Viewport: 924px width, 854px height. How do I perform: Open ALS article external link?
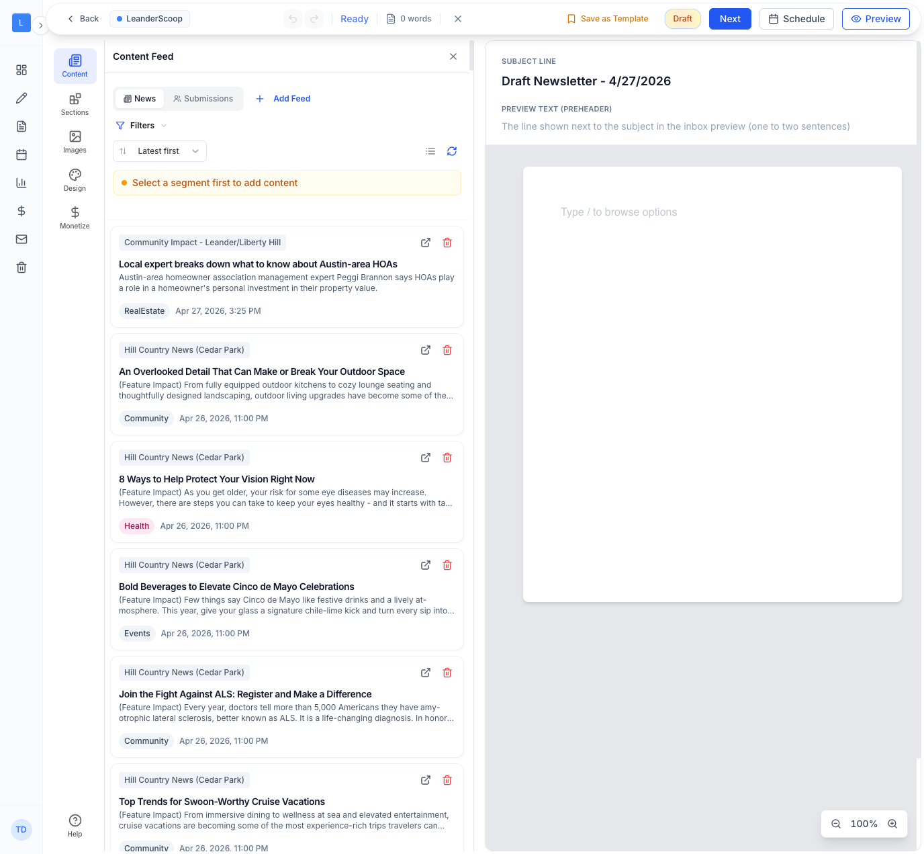pos(426,673)
